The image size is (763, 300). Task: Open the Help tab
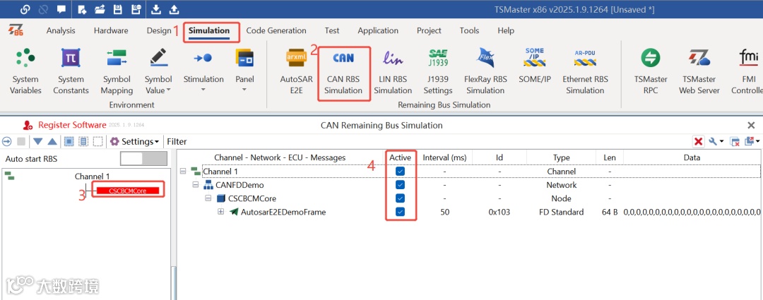506,30
